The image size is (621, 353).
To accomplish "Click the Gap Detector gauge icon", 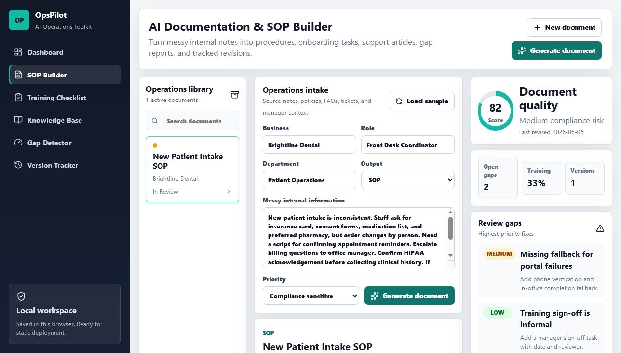I will tap(18, 143).
